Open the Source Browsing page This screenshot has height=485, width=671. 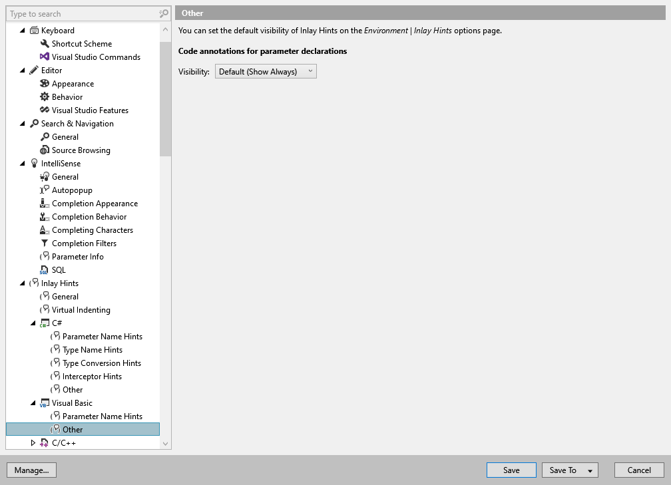point(81,150)
